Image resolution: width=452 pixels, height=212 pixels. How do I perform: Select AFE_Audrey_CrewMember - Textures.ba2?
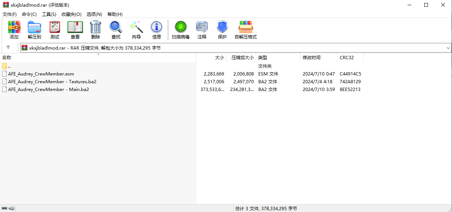[x=52, y=82]
